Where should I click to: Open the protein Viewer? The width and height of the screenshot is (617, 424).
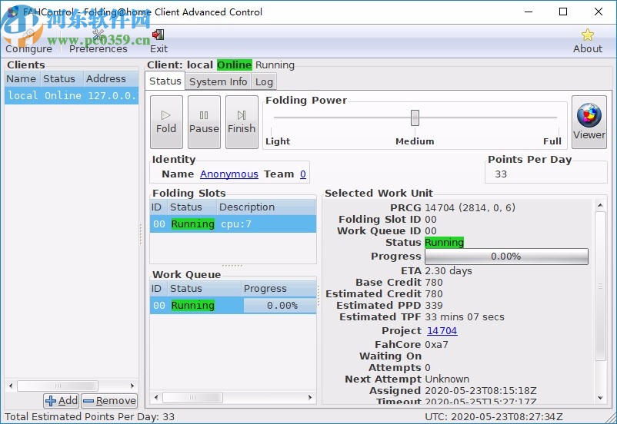(589, 122)
